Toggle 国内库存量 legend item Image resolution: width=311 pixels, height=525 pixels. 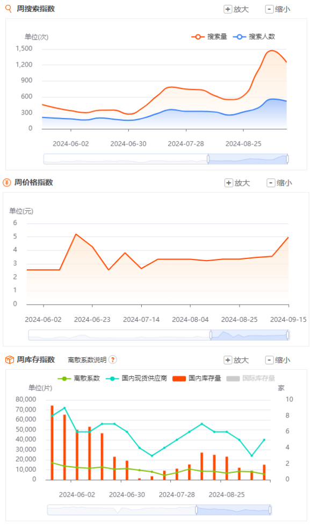[197, 378]
